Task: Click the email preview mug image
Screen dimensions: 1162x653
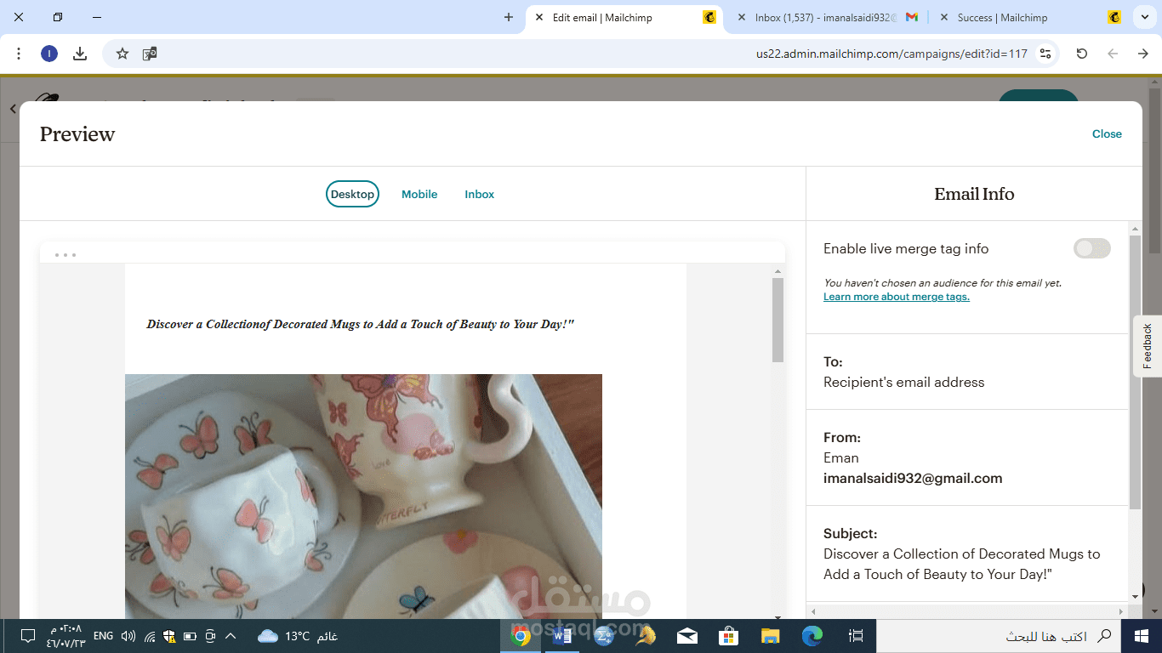Action: click(x=363, y=497)
